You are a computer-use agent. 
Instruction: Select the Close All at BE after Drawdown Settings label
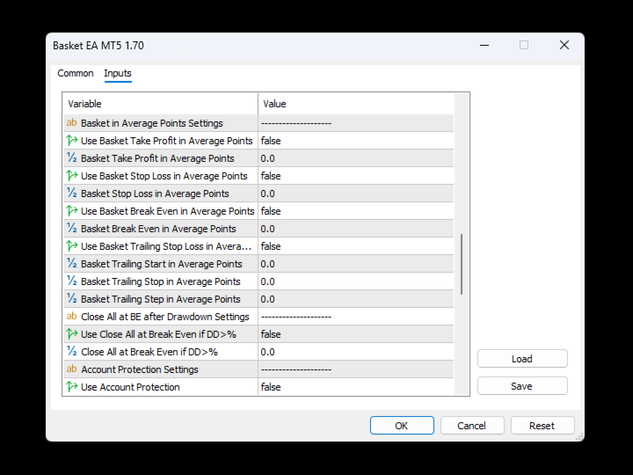coord(165,317)
